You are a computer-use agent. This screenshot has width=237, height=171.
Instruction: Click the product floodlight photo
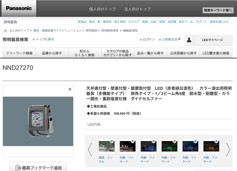38,121
